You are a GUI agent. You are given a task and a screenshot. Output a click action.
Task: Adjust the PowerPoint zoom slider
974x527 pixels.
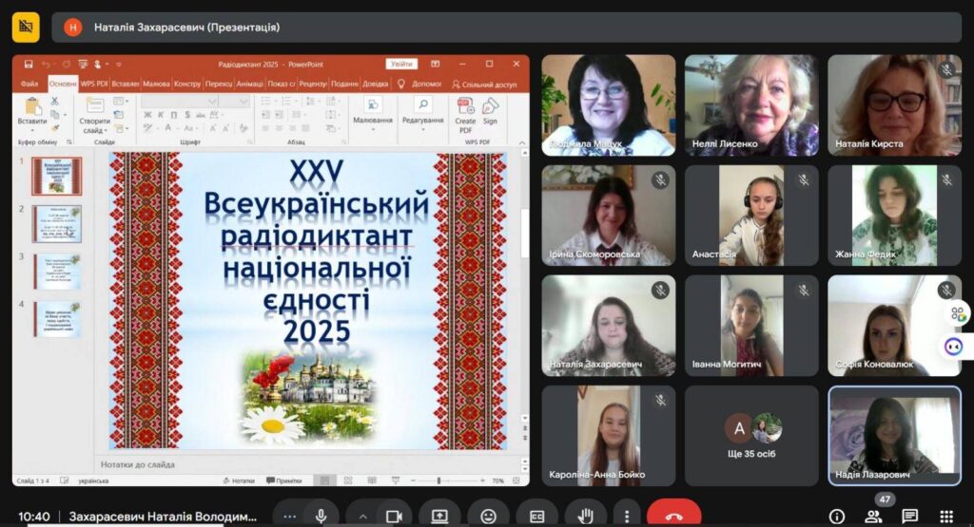click(465, 480)
